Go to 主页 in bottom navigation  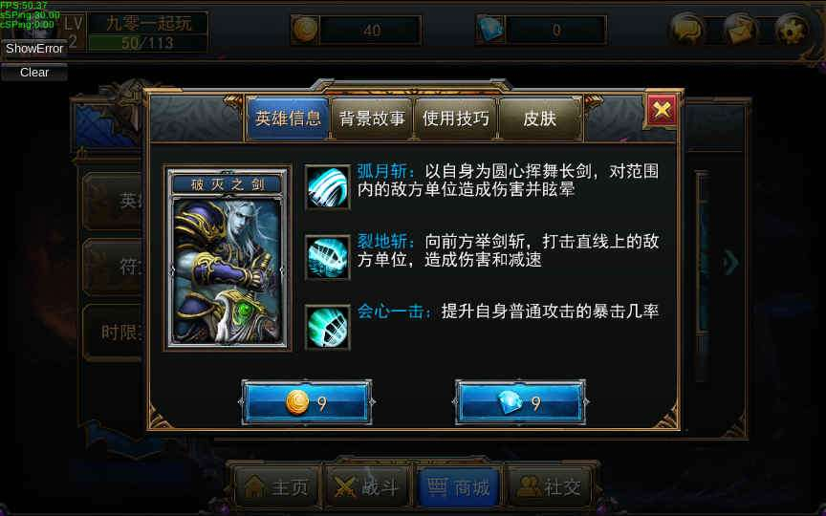(276, 487)
